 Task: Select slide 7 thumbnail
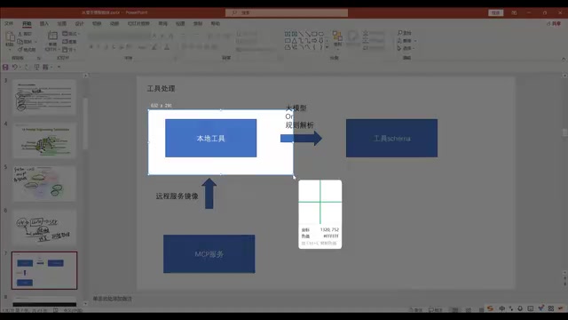pos(44,270)
